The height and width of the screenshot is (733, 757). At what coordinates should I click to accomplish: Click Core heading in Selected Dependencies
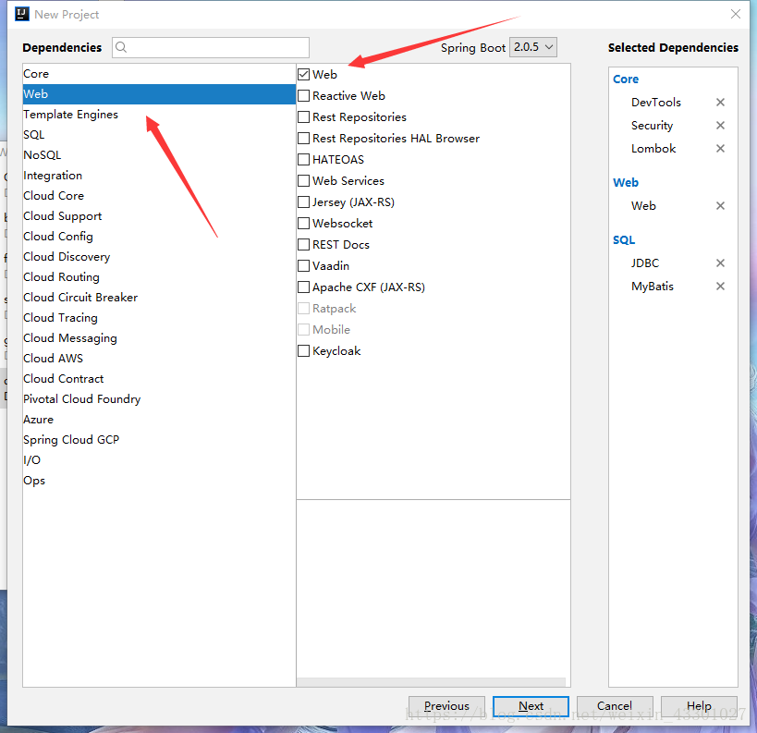[626, 79]
